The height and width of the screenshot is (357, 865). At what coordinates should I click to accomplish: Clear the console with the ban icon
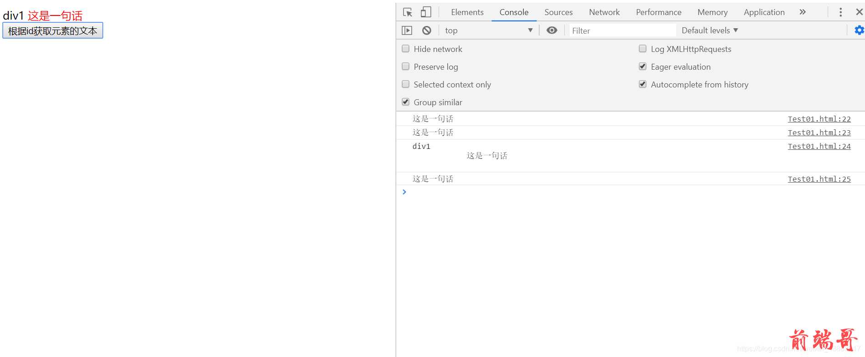click(x=426, y=31)
